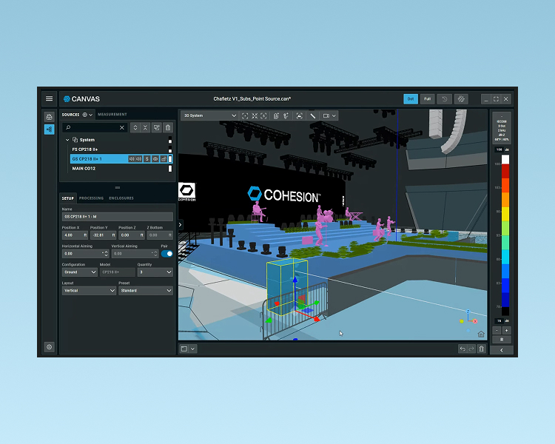Image resolution: width=555 pixels, height=444 pixels.
Task: Select the sources sidebar icon
Action: click(49, 129)
